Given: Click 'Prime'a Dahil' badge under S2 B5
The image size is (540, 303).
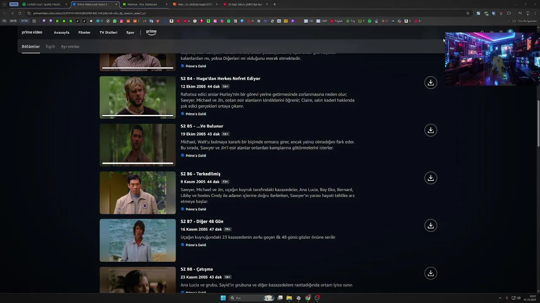Looking at the screenshot, I should [x=194, y=156].
